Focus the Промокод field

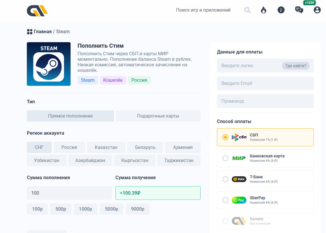pyautogui.click(x=265, y=101)
